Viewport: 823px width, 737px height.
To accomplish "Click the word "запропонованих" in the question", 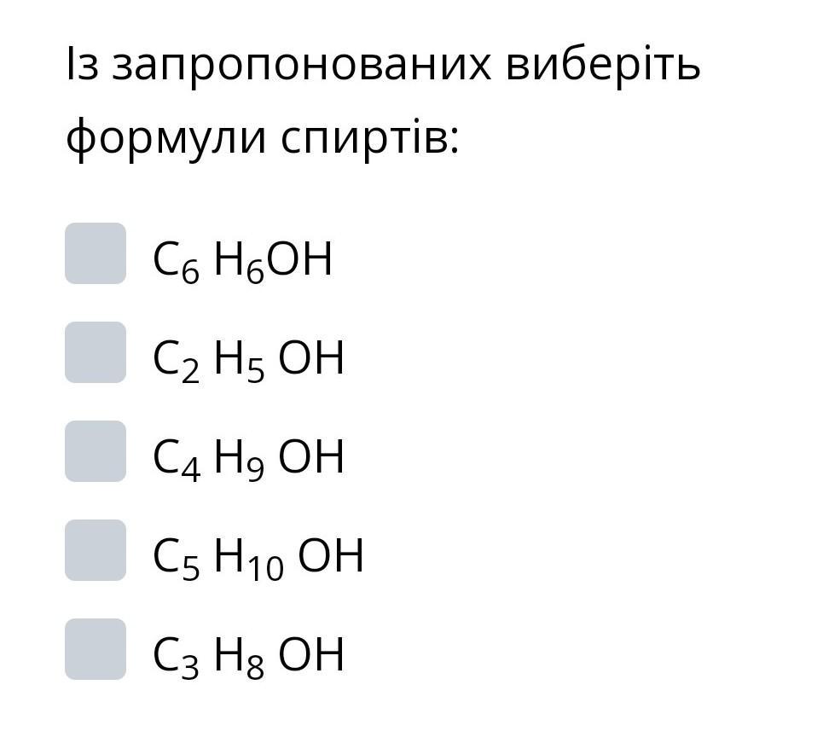I will (x=302, y=67).
